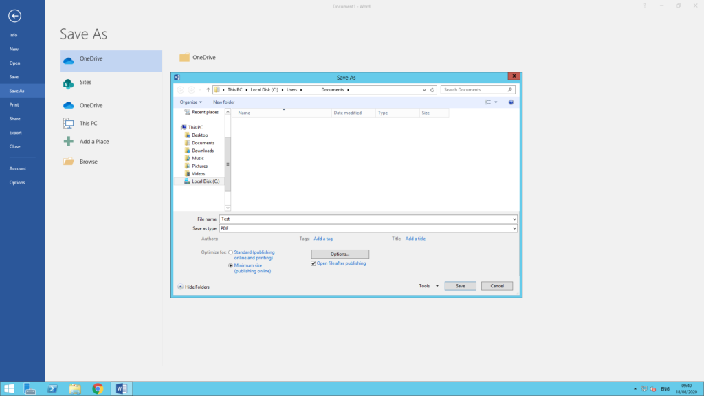
Task: Click the search magnifier in dialog
Action: click(x=510, y=90)
